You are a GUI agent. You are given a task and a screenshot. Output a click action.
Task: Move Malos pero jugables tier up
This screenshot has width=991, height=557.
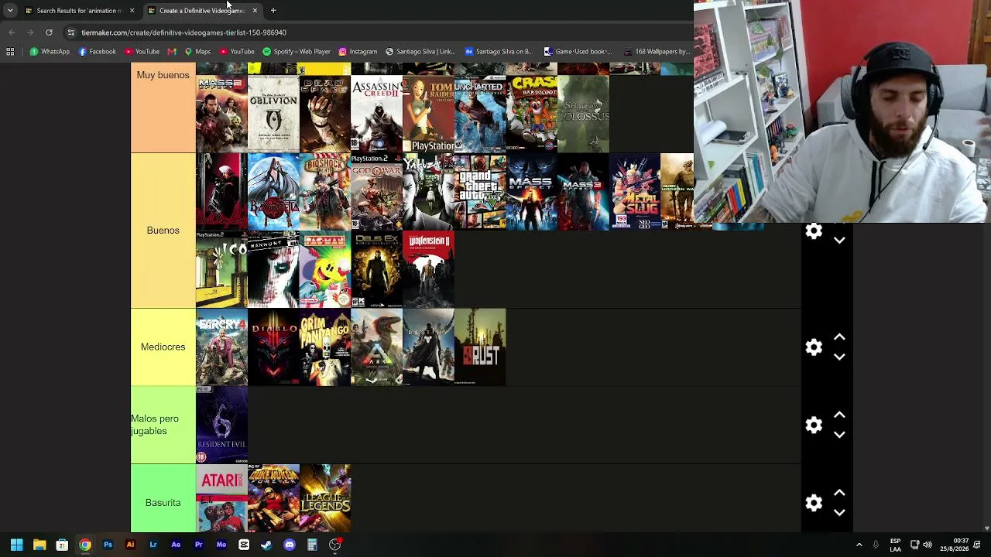839,415
